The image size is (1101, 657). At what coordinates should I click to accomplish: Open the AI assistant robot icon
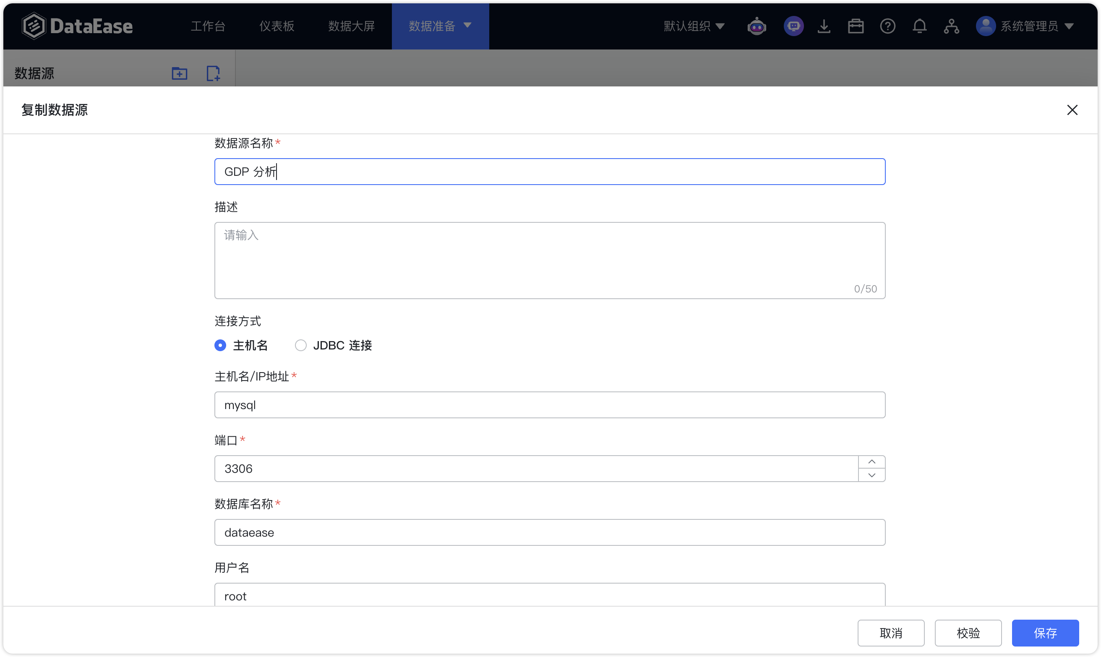click(757, 26)
